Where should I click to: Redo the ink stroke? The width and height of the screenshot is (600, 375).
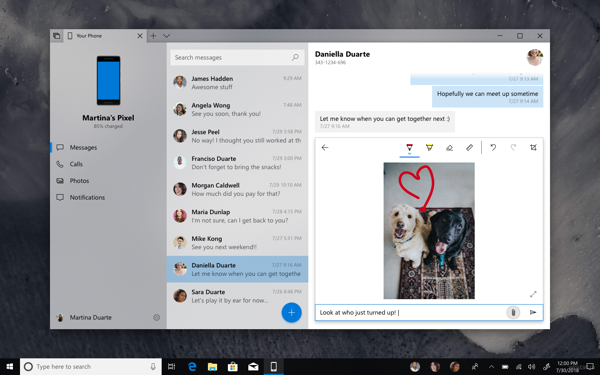click(x=513, y=147)
